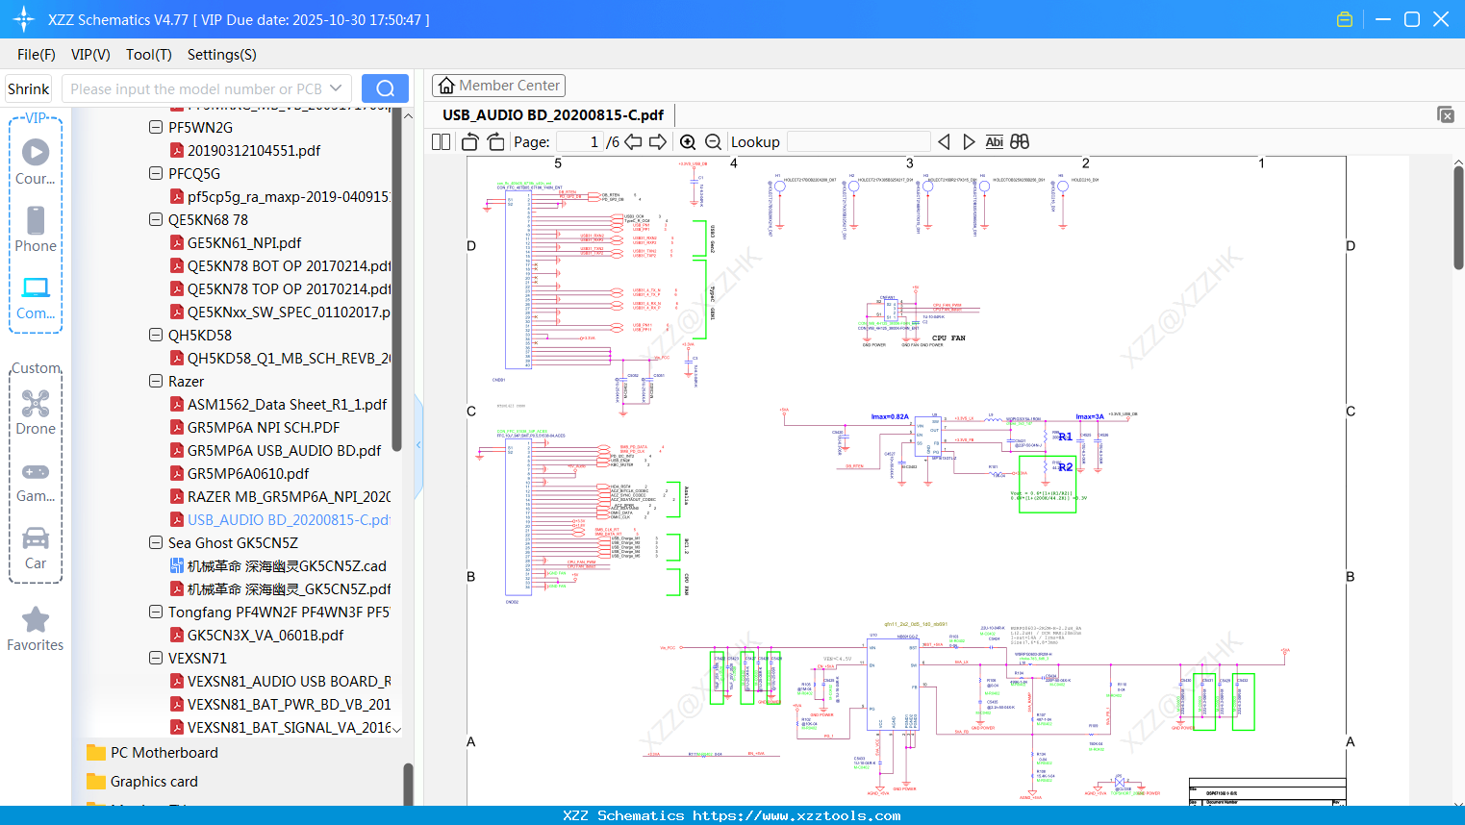This screenshot has width=1465, height=825.
Task: Open Favorites star in sidebar
Action: [x=36, y=629]
